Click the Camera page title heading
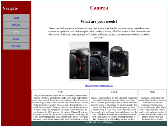 [x=99, y=8]
